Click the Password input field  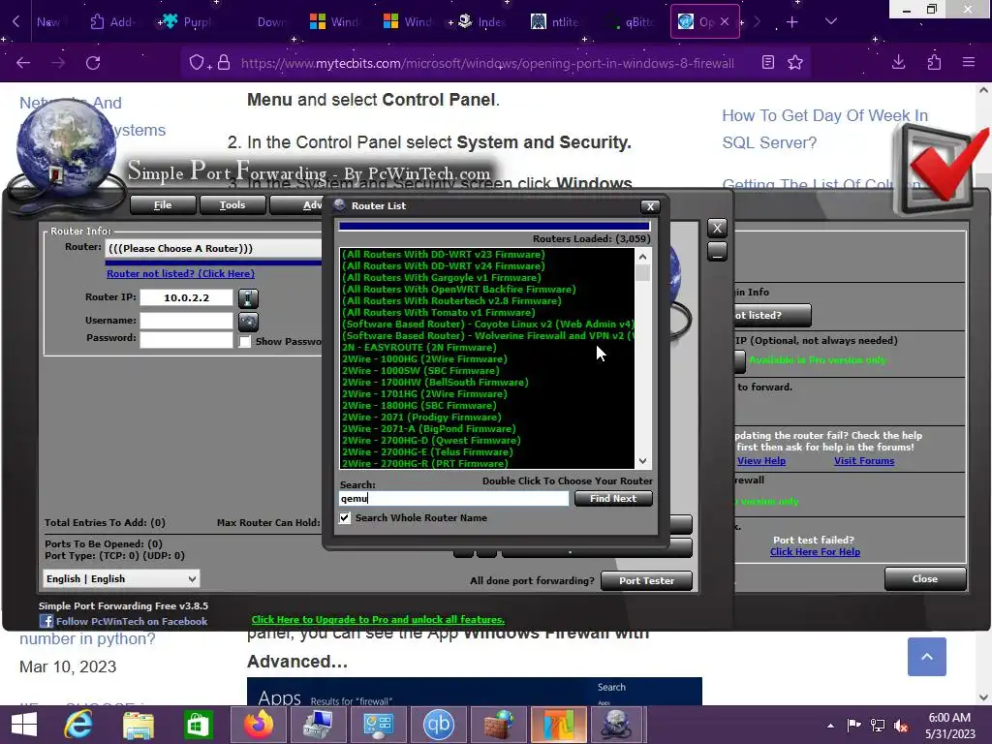point(186,340)
